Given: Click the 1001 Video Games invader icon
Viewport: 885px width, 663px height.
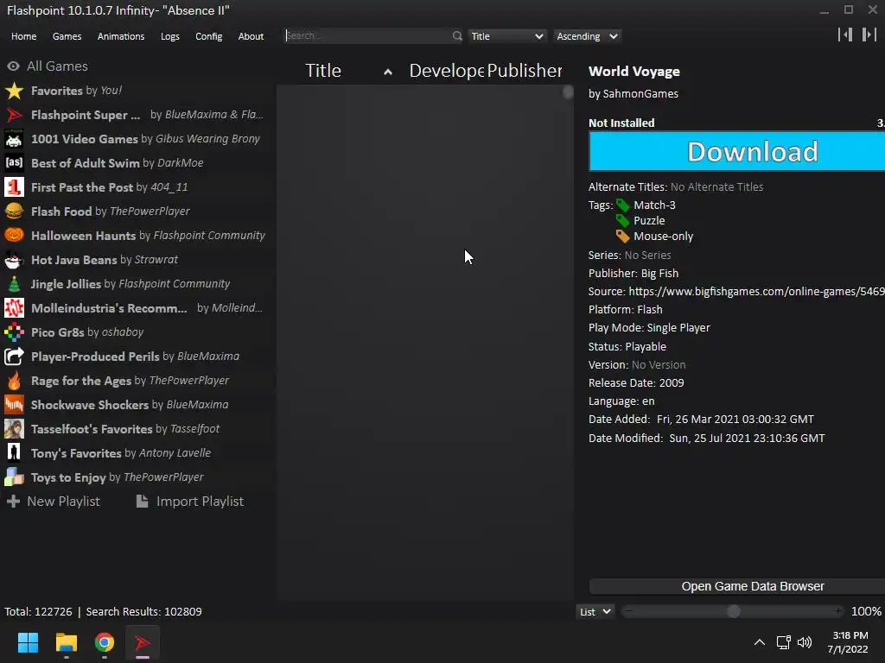Looking at the screenshot, I should (x=14, y=139).
